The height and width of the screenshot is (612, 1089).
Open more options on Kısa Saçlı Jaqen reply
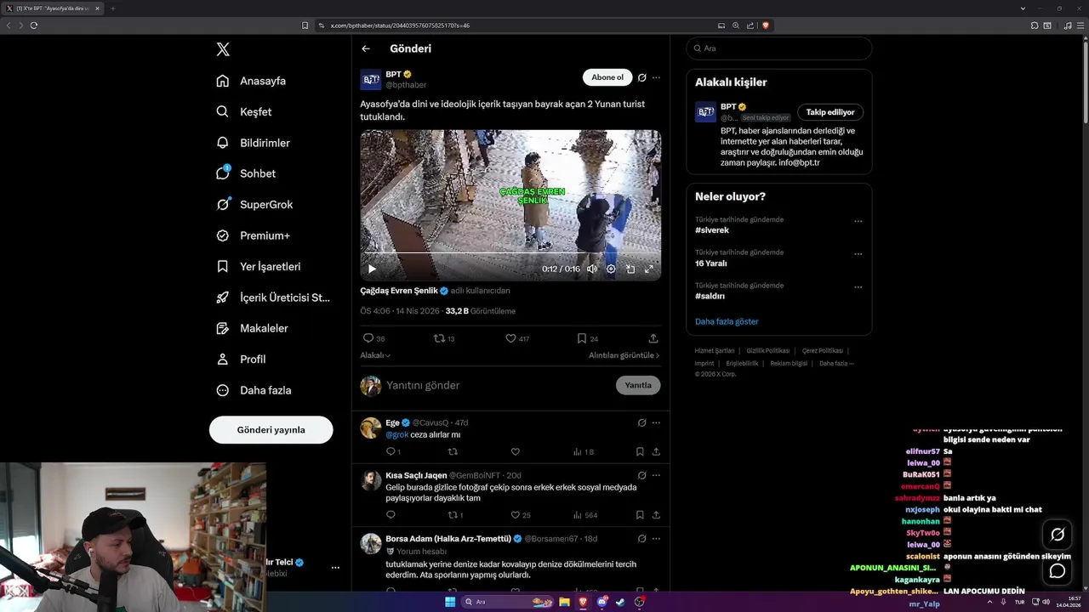pos(656,475)
